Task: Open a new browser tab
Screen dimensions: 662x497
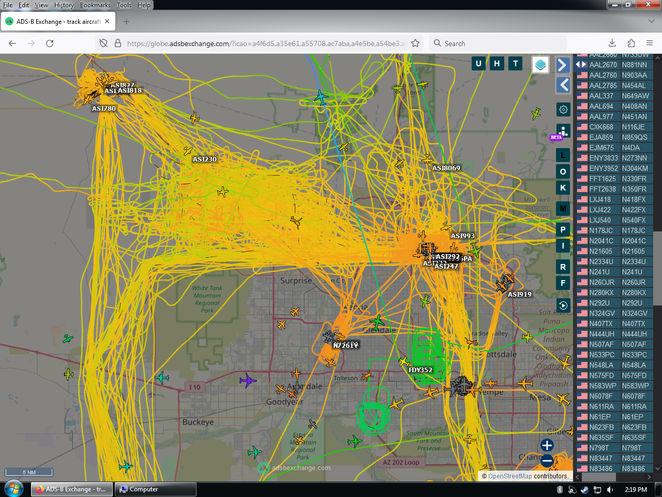Action: (x=127, y=22)
